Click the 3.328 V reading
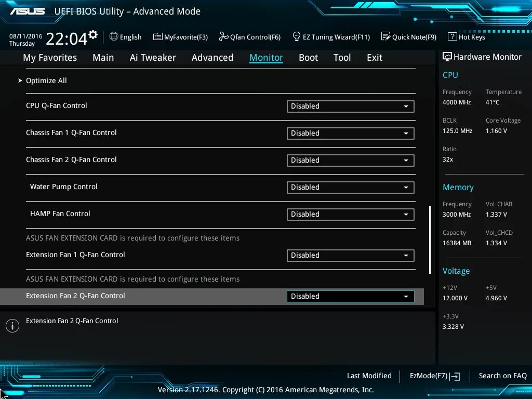The width and height of the screenshot is (532, 399). [453, 326]
